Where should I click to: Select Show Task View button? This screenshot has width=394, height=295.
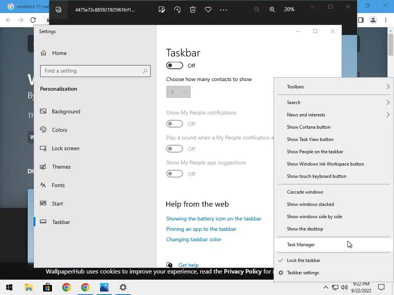pyautogui.click(x=334, y=139)
